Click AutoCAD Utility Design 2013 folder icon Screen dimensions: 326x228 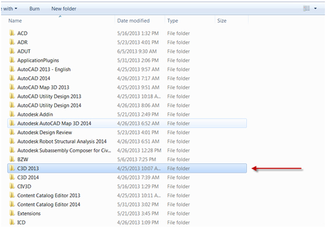click(12, 97)
